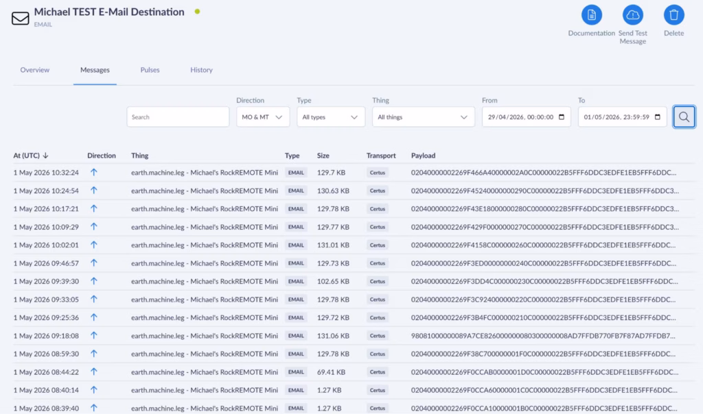703x414 pixels.
Task: Click size value 131.06 KB
Action: 333,336
